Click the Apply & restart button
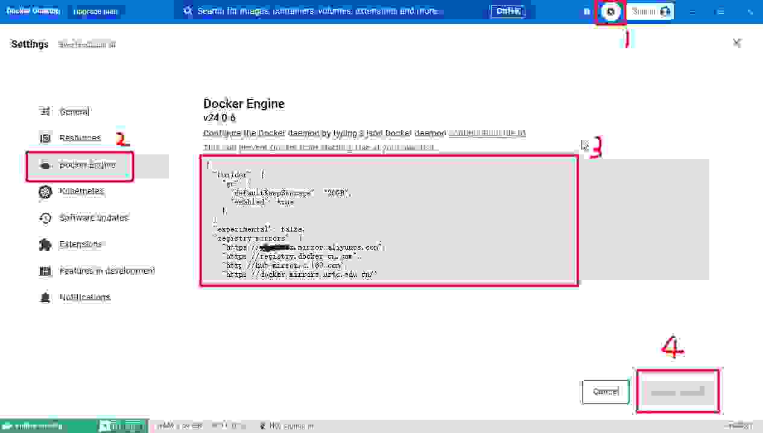This screenshot has width=763, height=433. [677, 392]
